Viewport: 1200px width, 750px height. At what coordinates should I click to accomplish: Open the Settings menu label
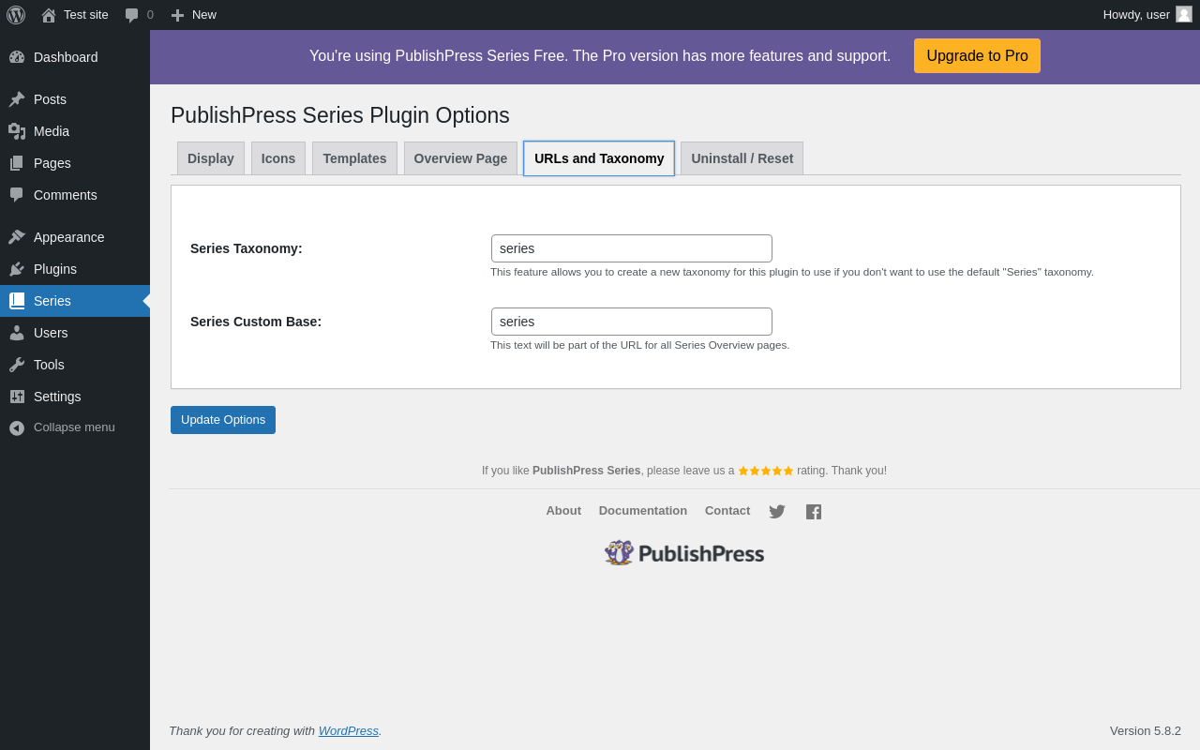pos(57,397)
